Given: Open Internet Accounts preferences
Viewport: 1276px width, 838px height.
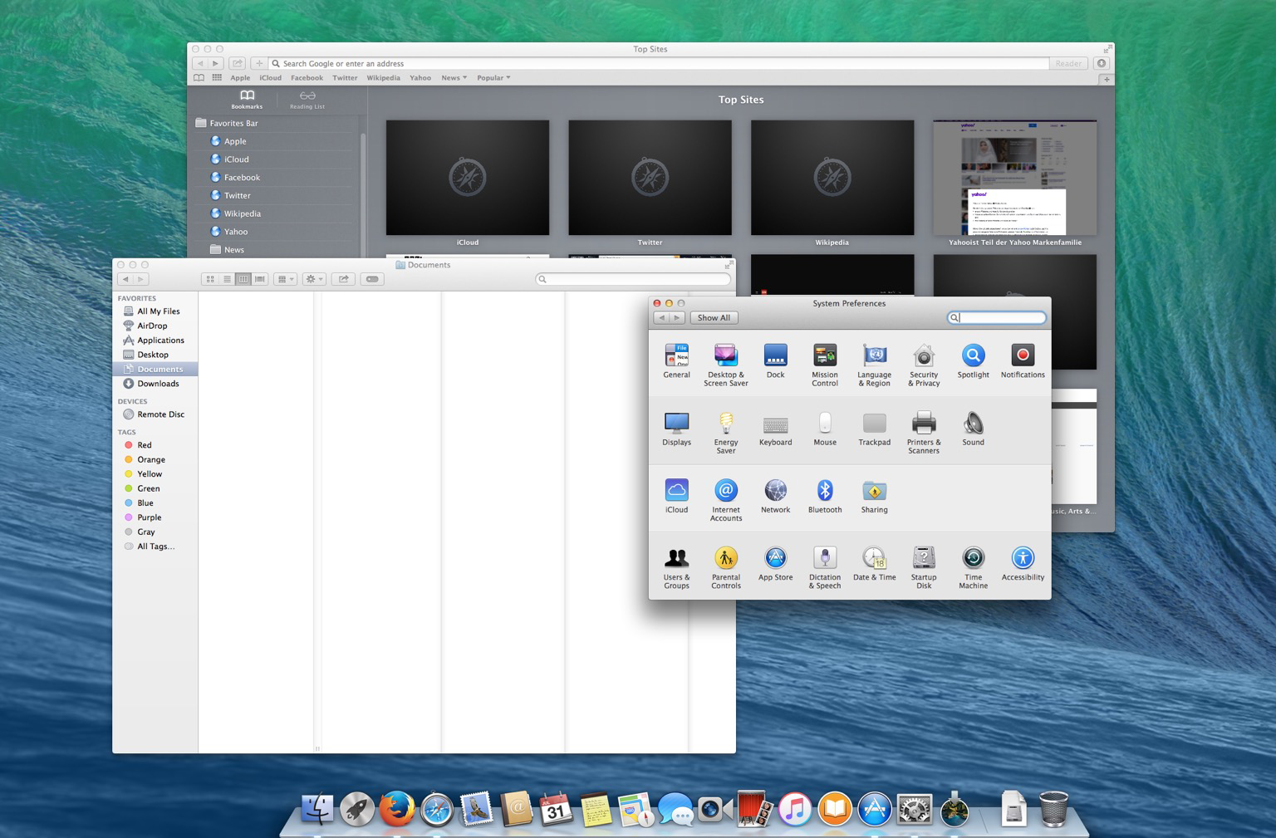Looking at the screenshot, I should click(x=725, y=500).
